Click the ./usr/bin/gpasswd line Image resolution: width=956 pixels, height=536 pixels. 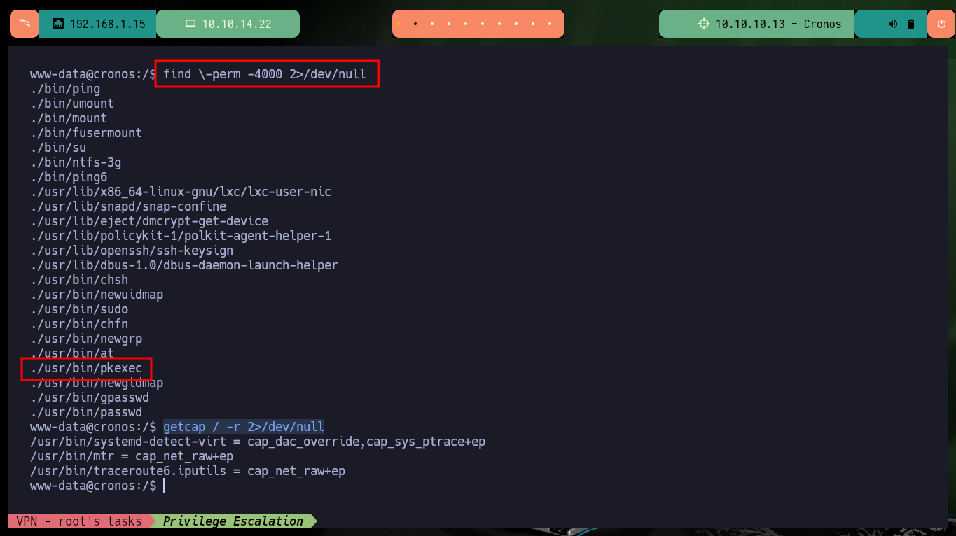[x=90, y=397]
